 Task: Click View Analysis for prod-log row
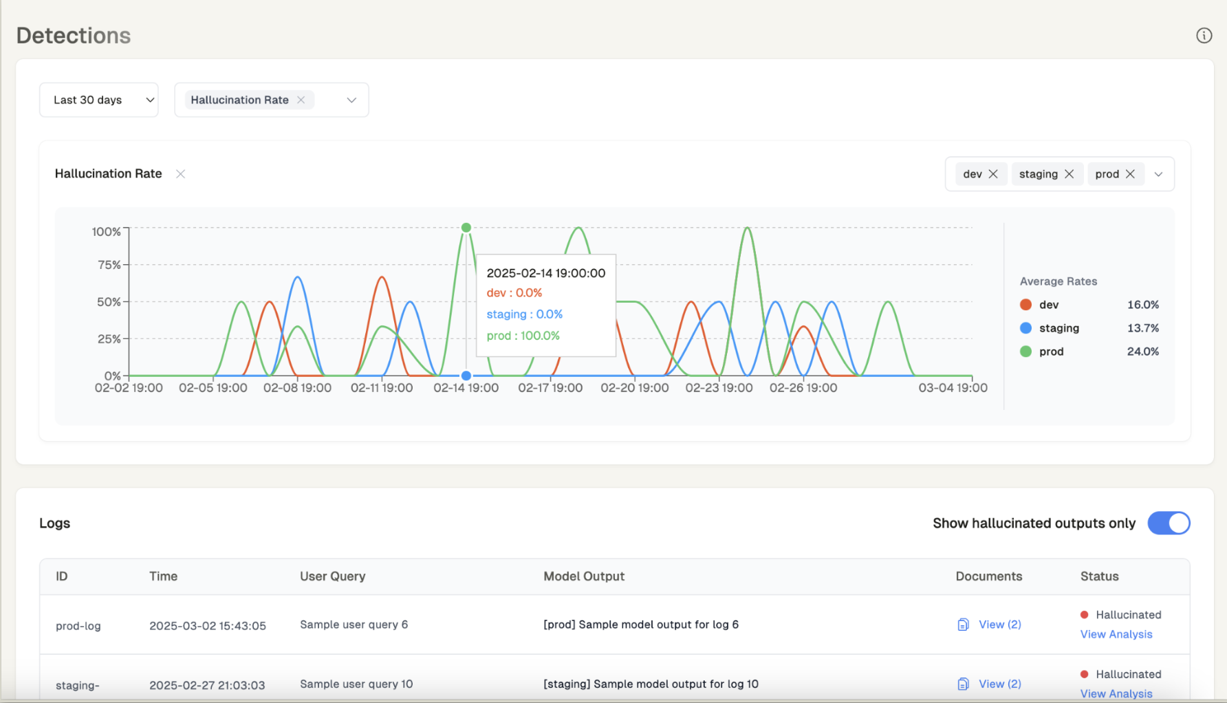point(1116,634)
